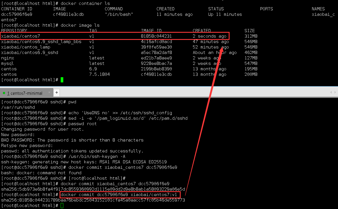
Task: Click the green cursor block in upper terminal
Action: click(x=62, y=80)
